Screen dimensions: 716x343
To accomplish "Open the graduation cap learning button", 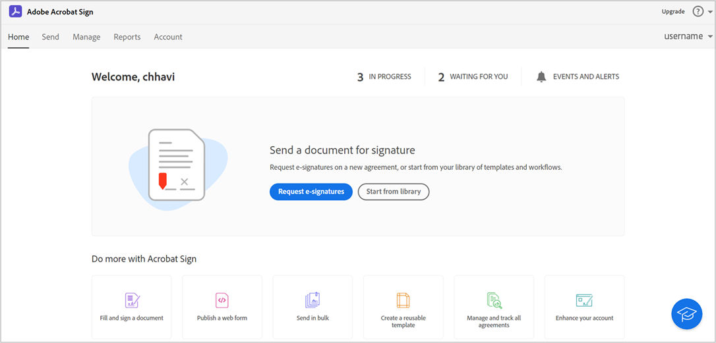I will 686,314.
